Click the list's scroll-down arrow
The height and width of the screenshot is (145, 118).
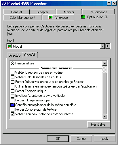click(104, 117)
